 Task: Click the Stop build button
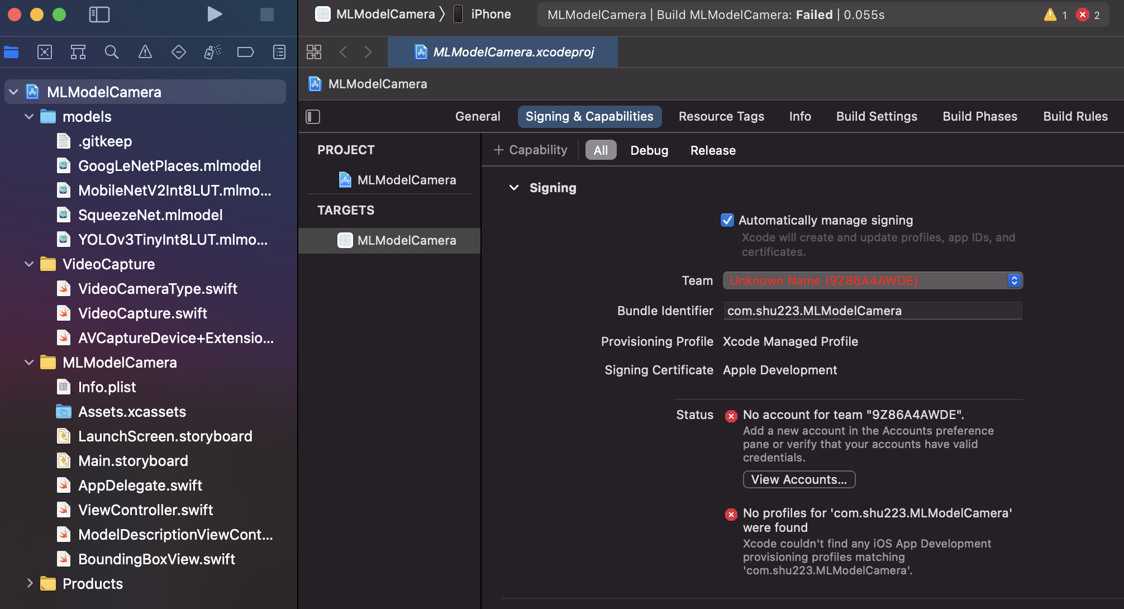click(266, 15)
